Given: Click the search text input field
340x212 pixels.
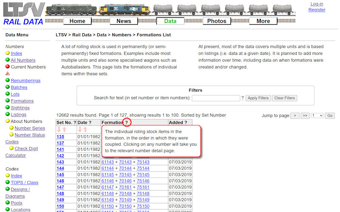Looking at the screenshot, I should pos(216,98).
